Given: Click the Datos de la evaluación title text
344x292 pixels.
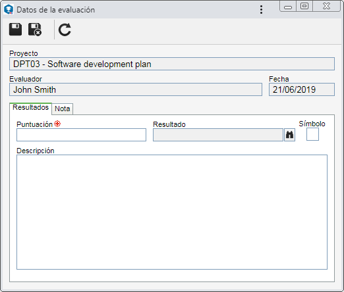Looking at the screenshot, I should [x=56, y=10].
